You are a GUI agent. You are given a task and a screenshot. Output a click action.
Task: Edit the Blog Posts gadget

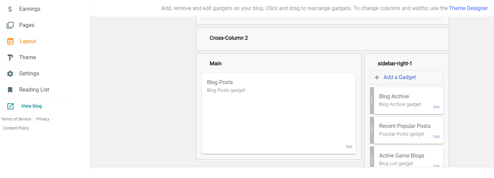(x=349, y=147)
